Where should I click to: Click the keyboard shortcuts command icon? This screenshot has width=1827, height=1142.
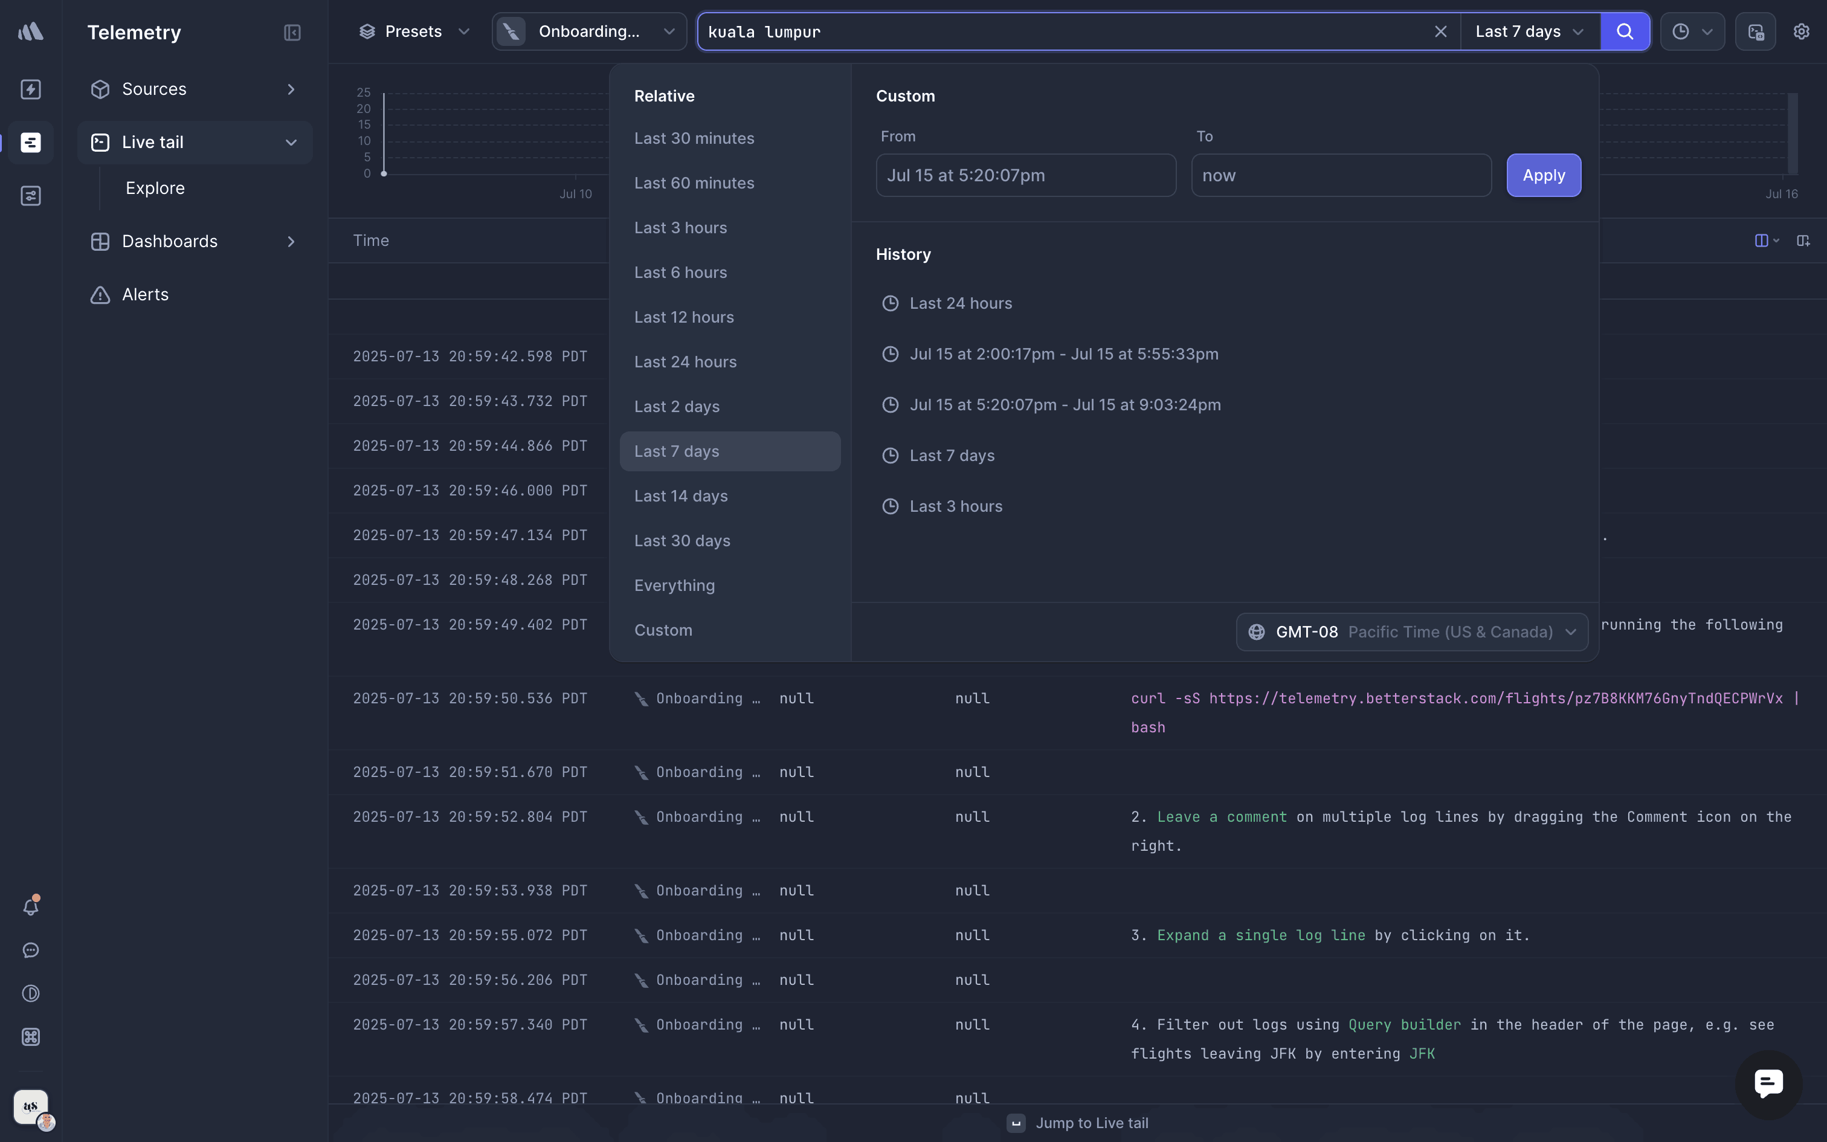coord(31,1036)
